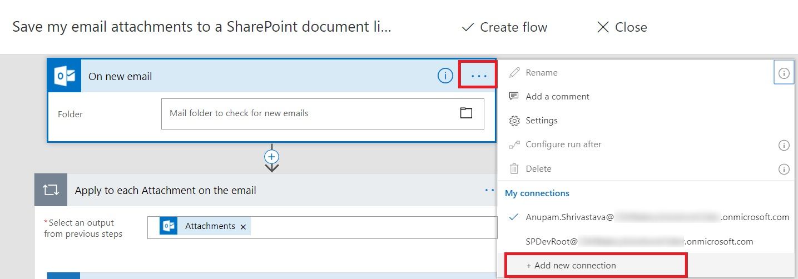
Task: Open the folder picker icon in Folder field
Action: (466, 113)
